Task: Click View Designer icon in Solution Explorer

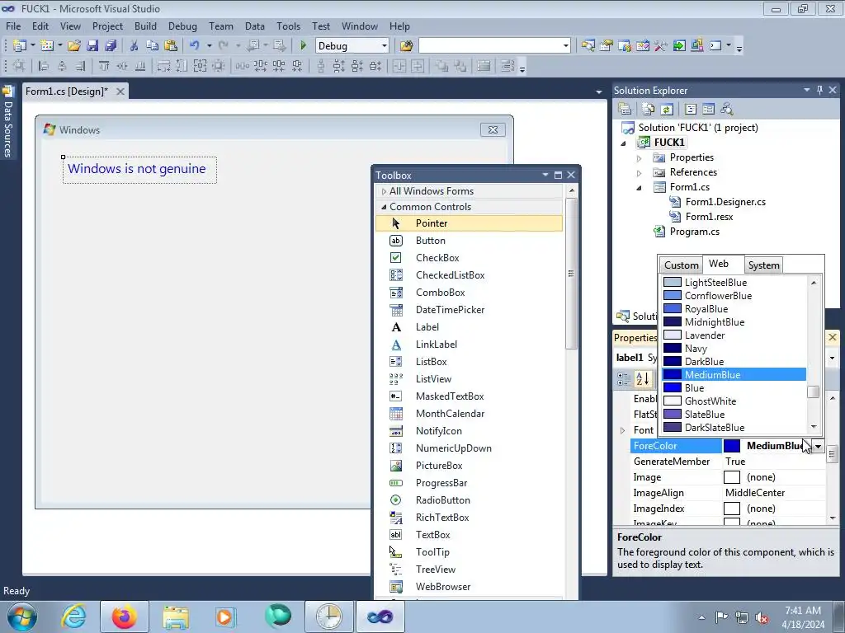Action: coord(708,110)
